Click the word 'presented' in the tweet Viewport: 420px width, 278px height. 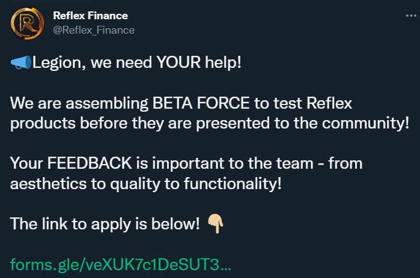click(233, 123)
